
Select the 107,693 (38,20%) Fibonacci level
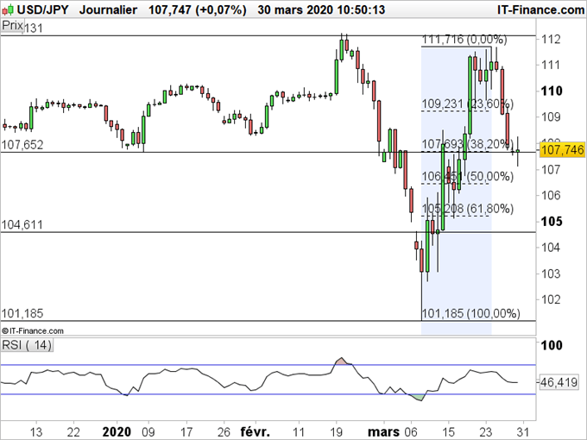pyautogui.click(x=468, y=144)
